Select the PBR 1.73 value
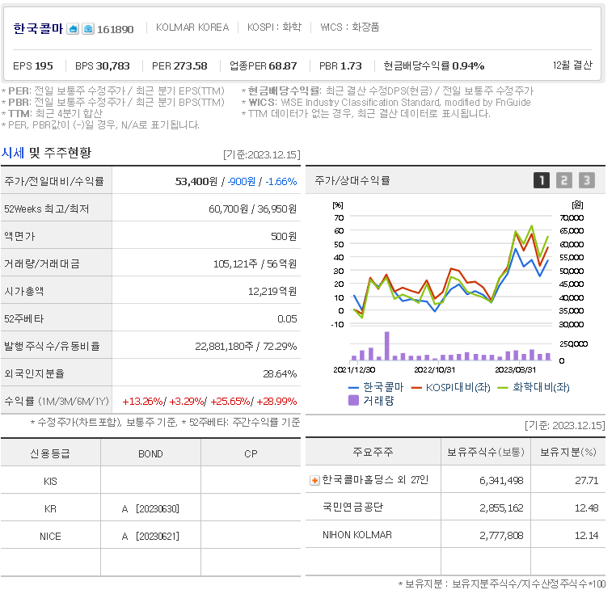The height and width of the screenshot is (594, 616). click(340, 65)
